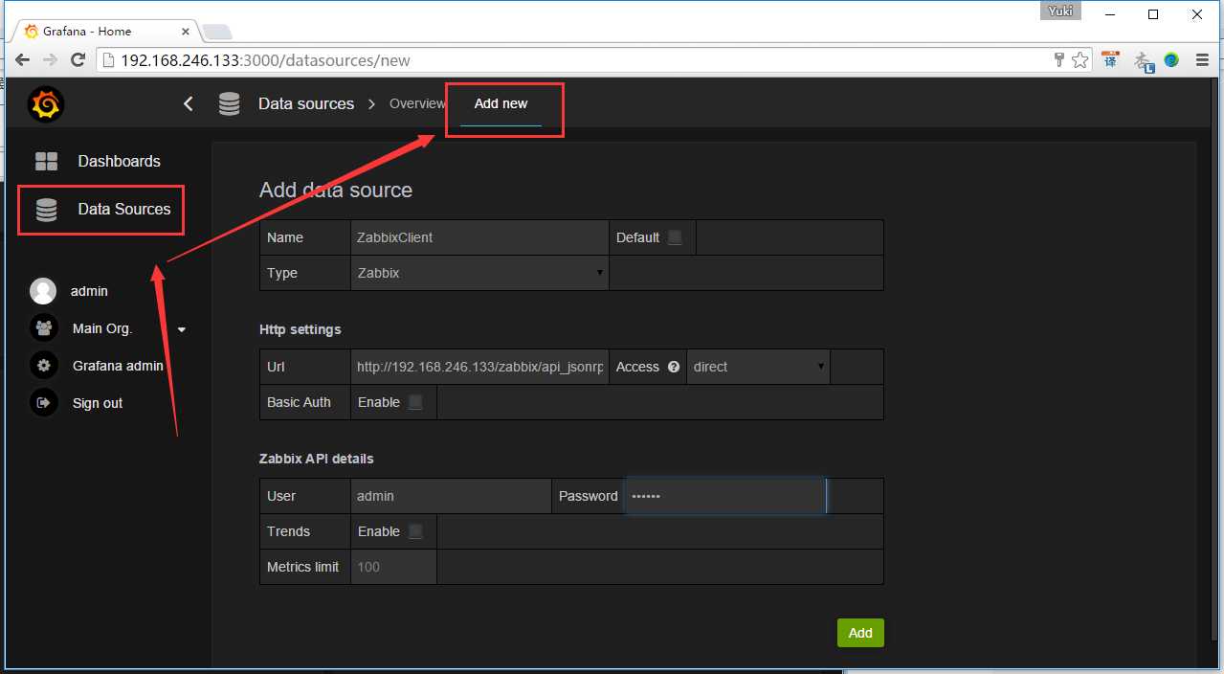
Task: Bookmark this page with the star icon
Action: pos(1080,60)
